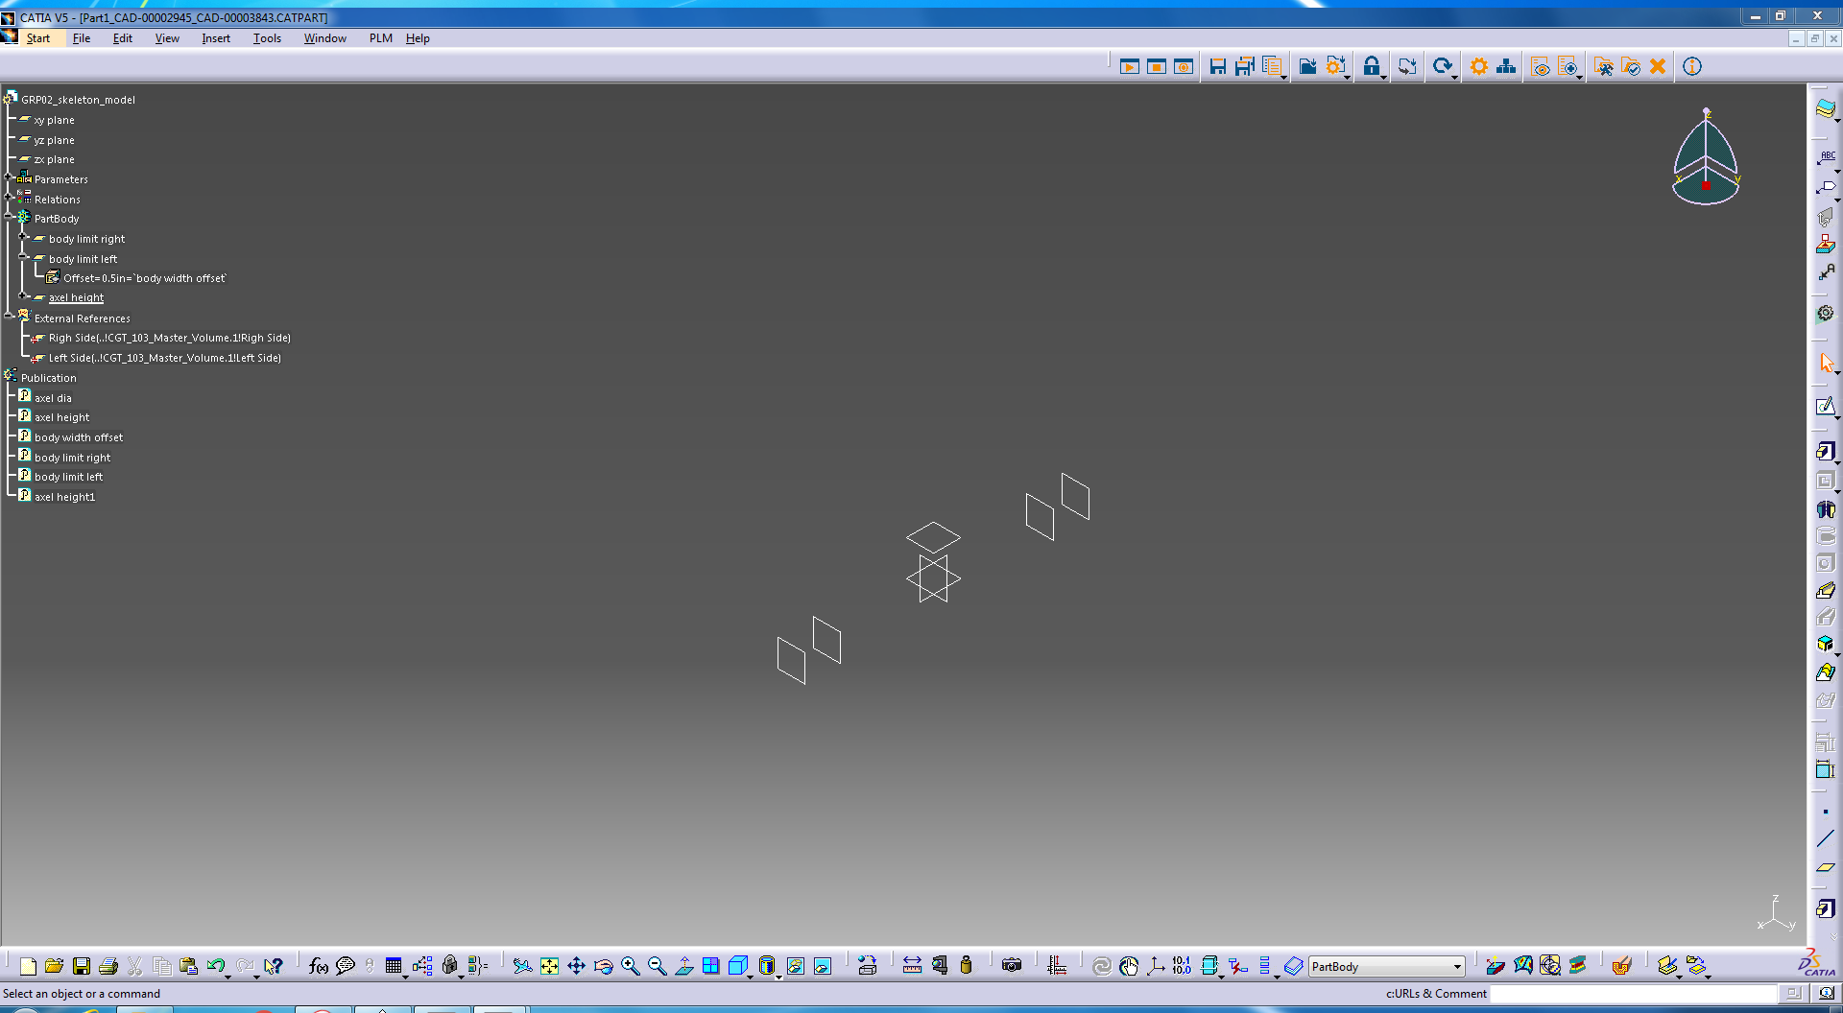Screen dimensions: 1843x1013
Task: Expand the Relations tree node
Action: pyautogui.click(x=9, y=199)
